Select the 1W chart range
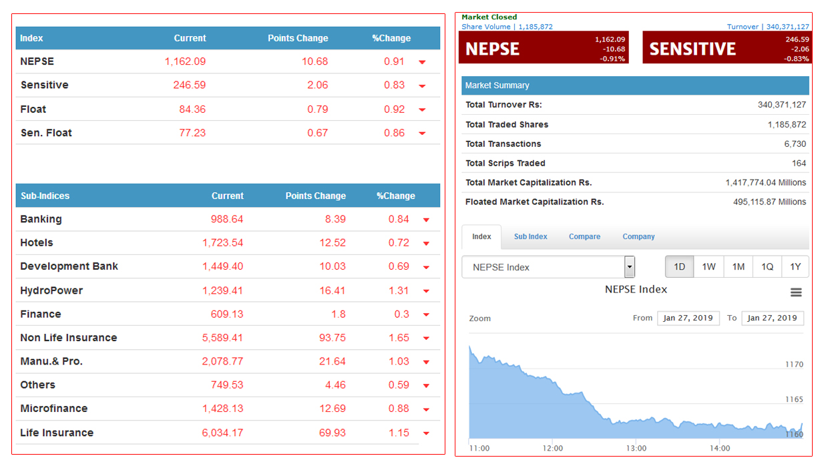The image size is (826, 466). click(x=708, y=266)
